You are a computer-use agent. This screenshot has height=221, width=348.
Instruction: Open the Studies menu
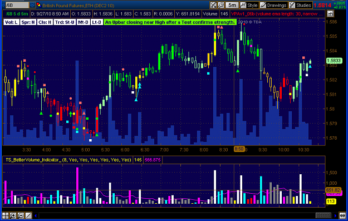[301, 5]
